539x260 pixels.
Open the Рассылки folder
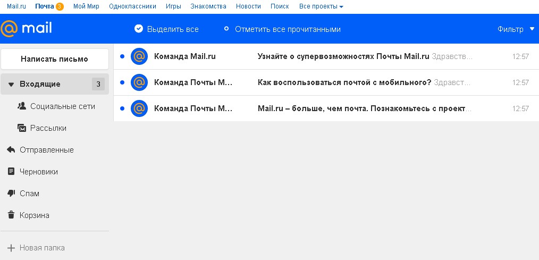coord(48,128)
